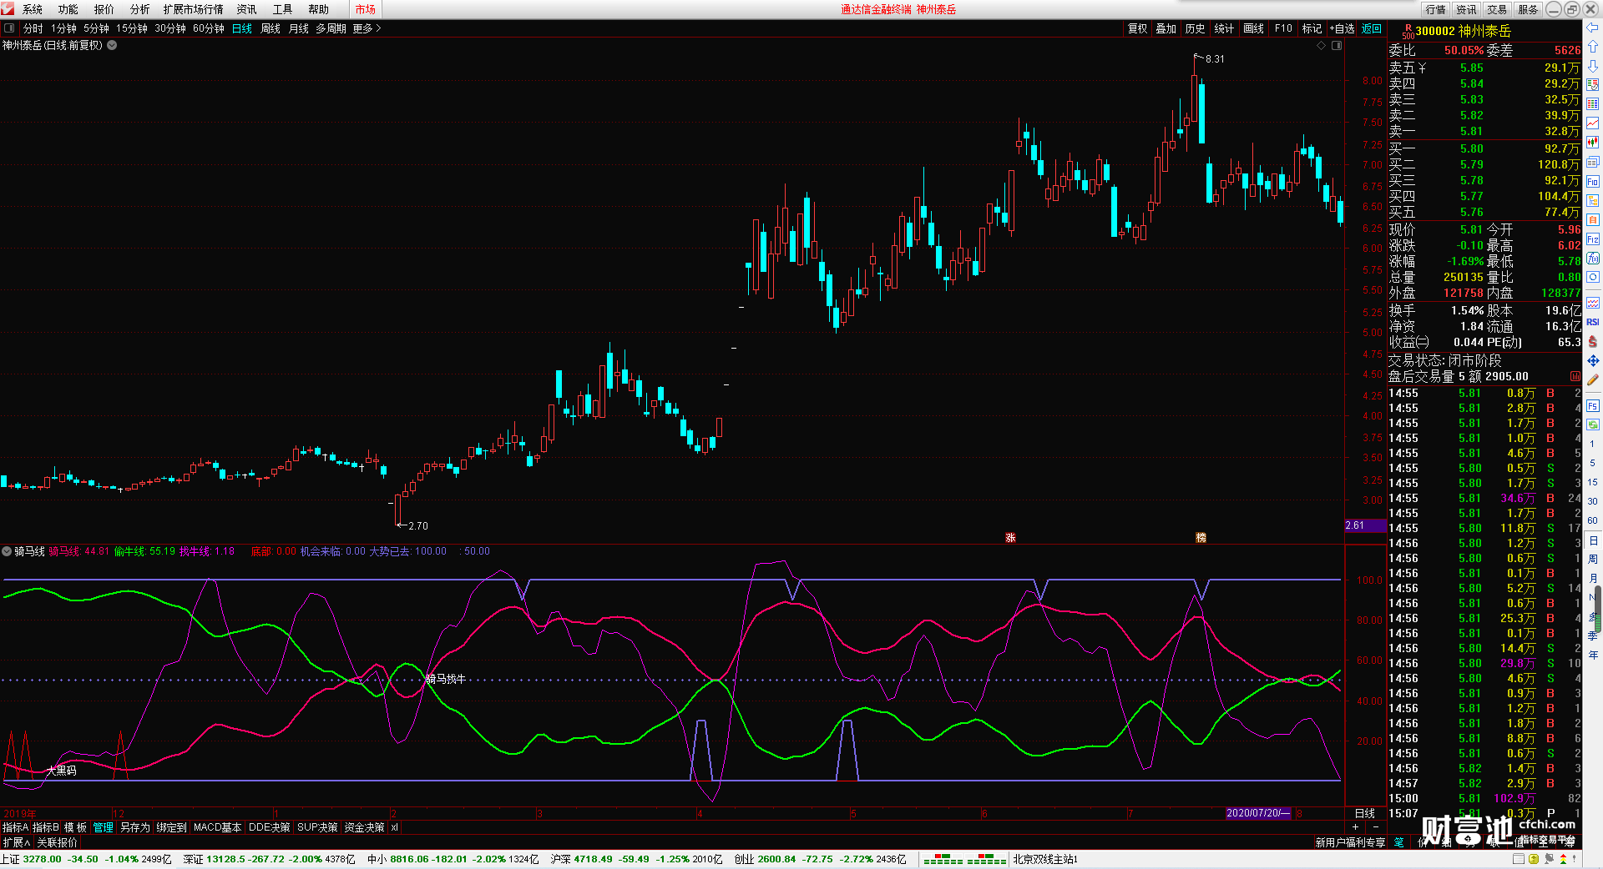Open the RSI indicator sidebar icon
Screen dimensions: 1603x869
[1593, 322]
